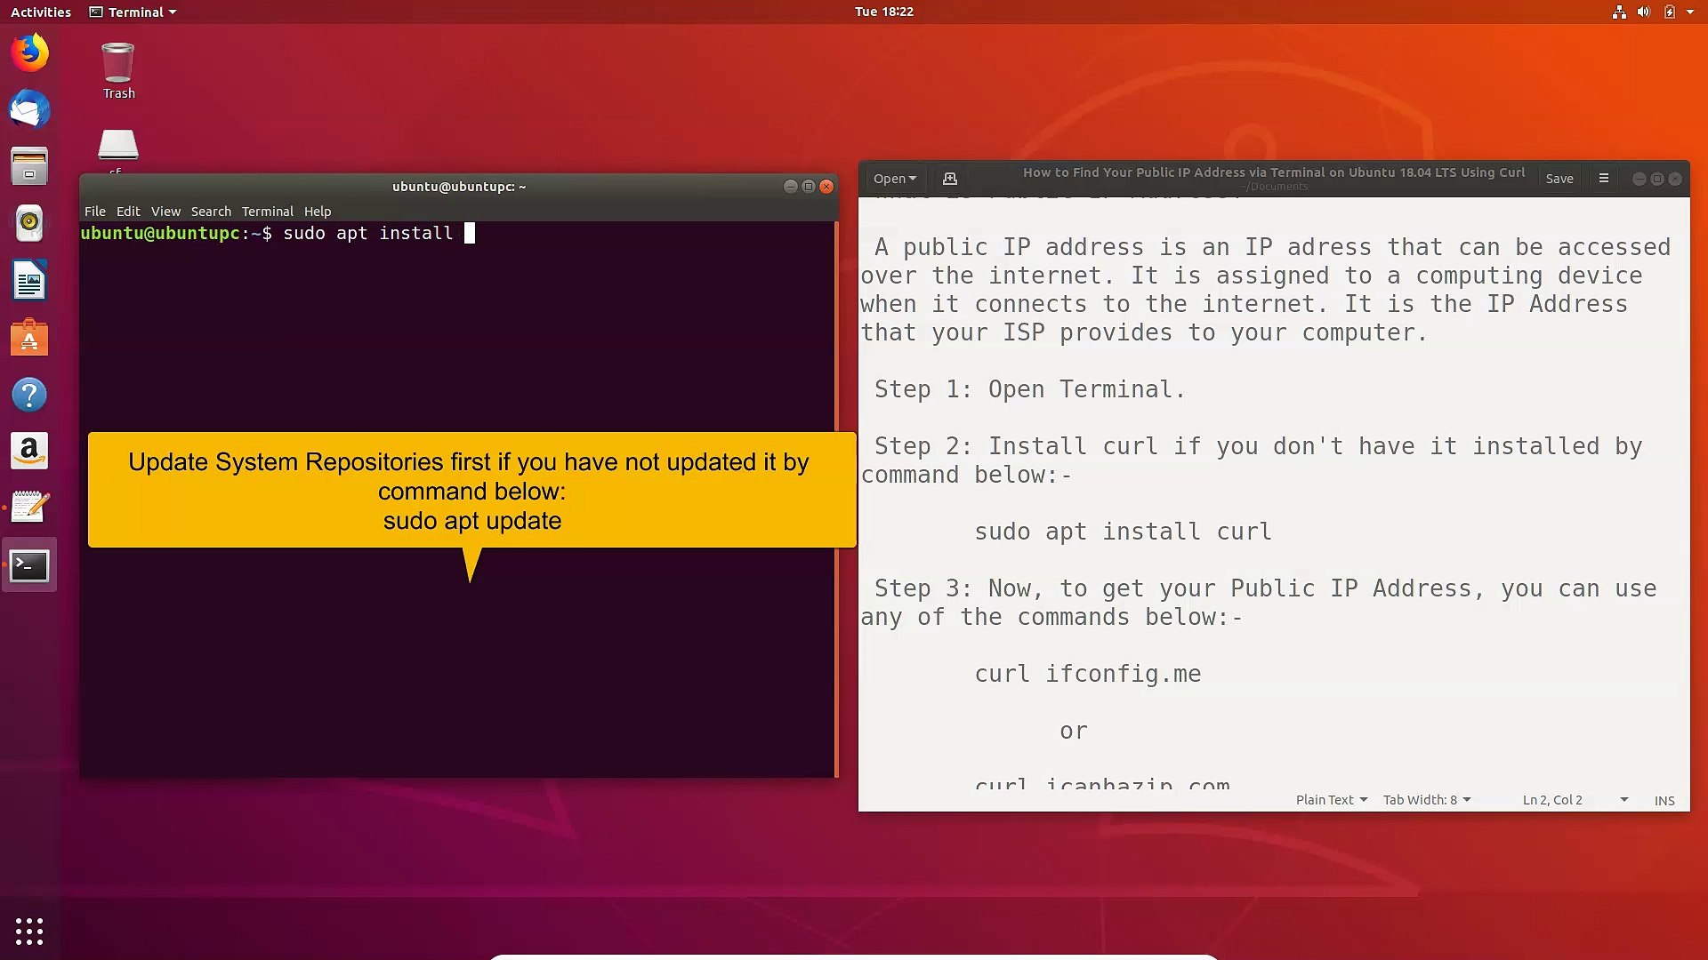Click the Amazon dock icon
The height and width of the screenshot is (960, 1708).
click(x=29, y=452)
